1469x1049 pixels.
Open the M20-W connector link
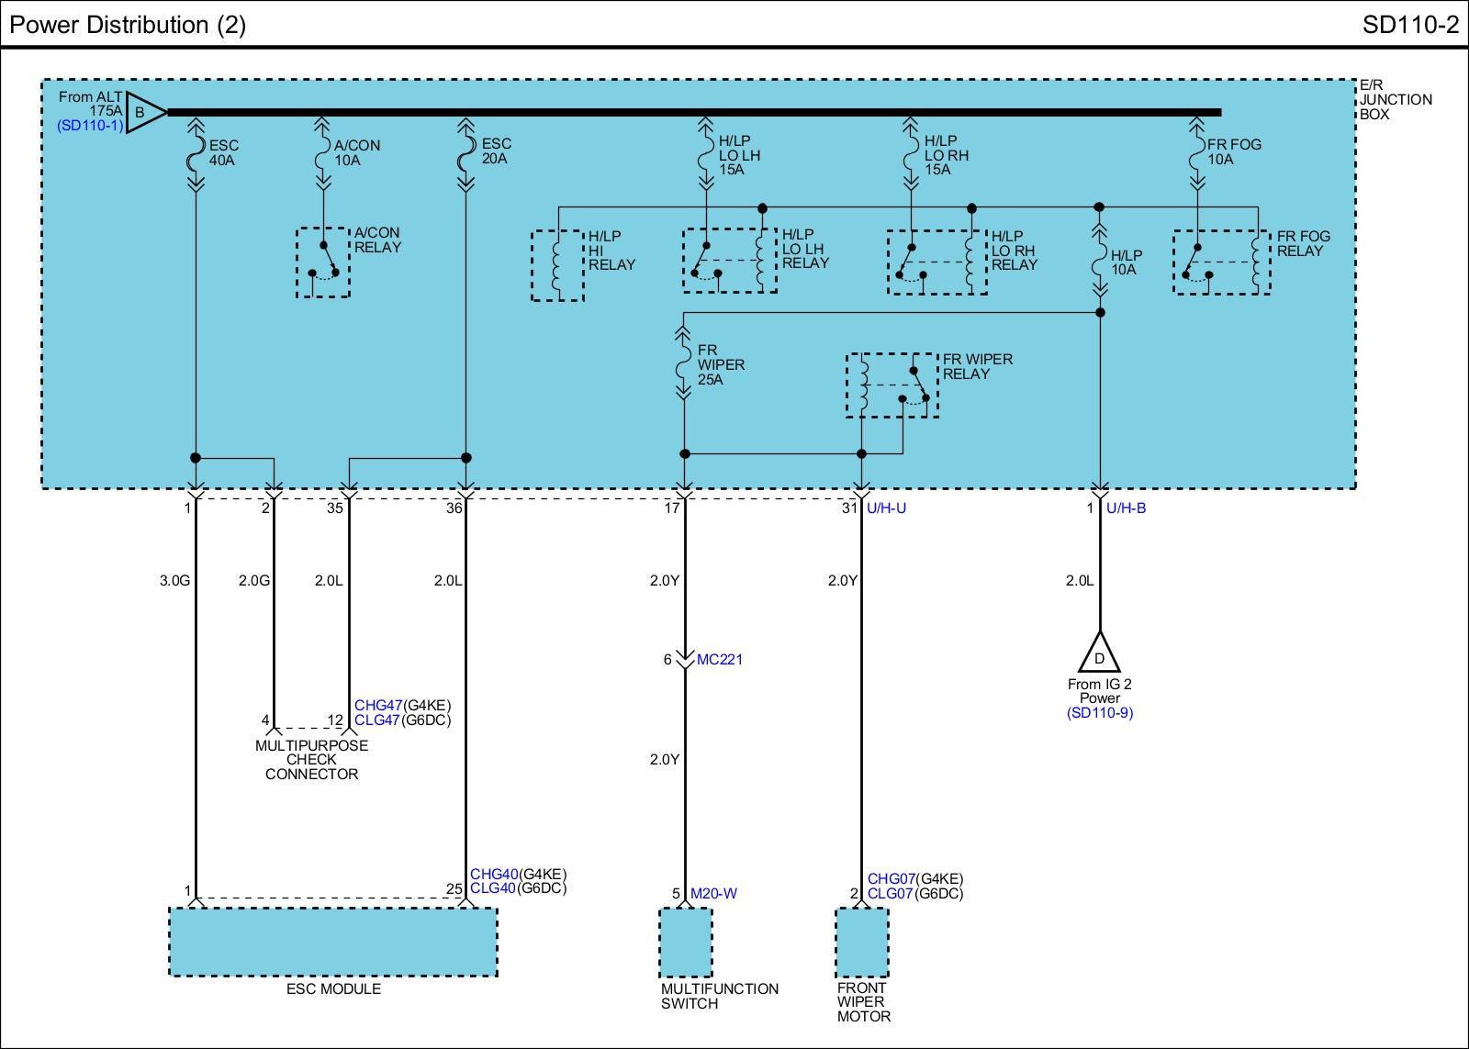[713, 893]
